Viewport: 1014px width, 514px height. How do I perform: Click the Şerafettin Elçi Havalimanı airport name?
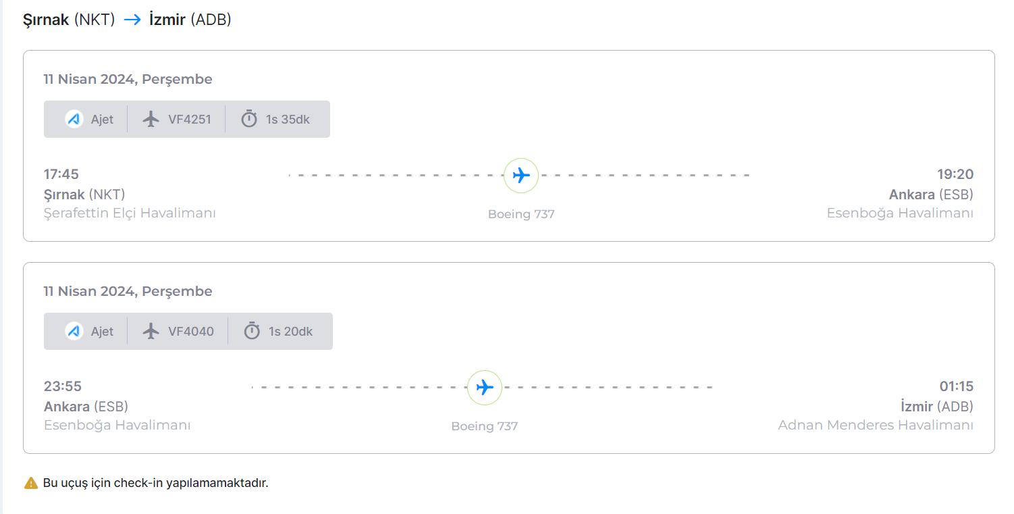130,213
